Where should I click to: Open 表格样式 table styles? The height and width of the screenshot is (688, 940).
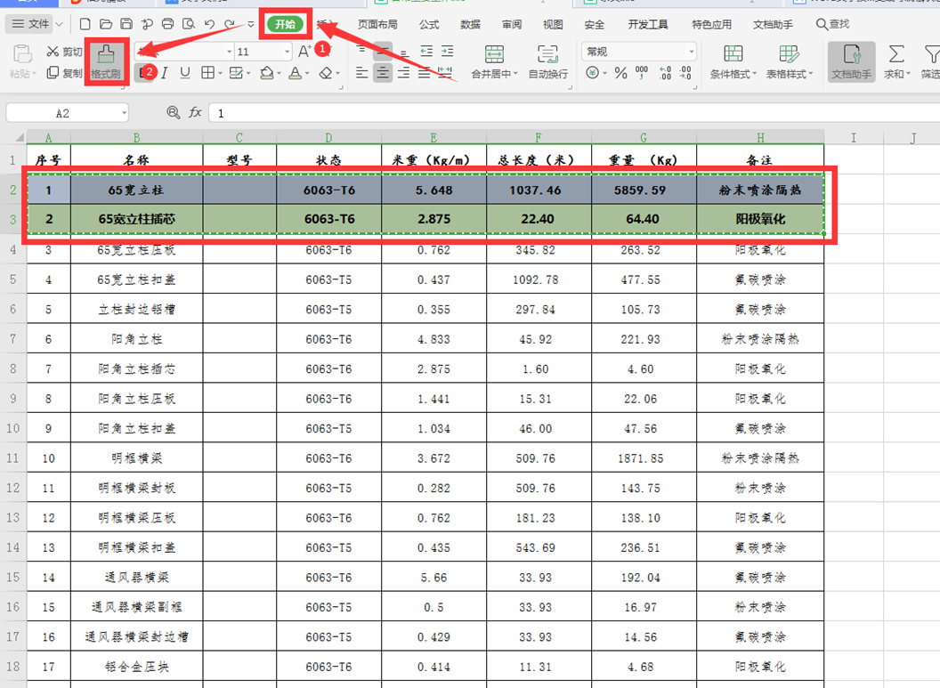click(x=790, y=61)
